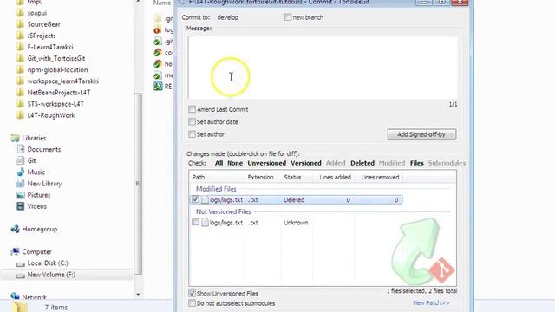The width and height of the screenshot is (555, 312).
Task: Sort by Lines added column header
Action: (x=335, y=177)
